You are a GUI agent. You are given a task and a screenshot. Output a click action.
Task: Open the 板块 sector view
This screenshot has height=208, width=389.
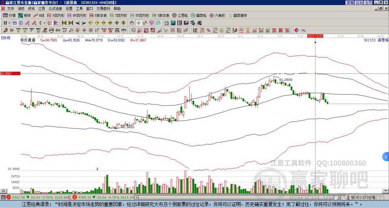[24, 15]
